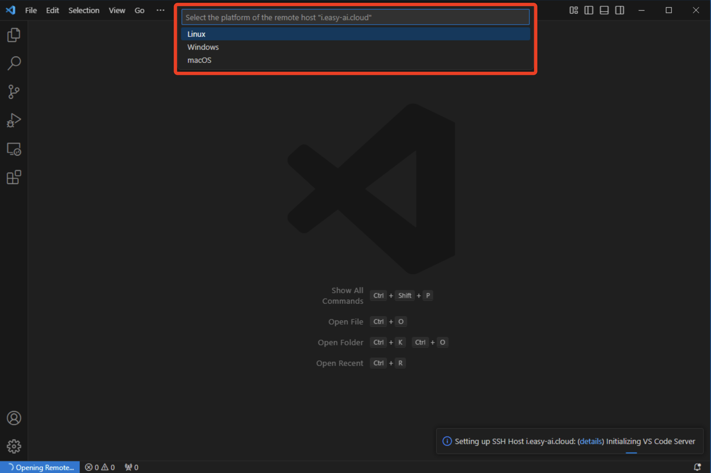Click the VS Code logo icon
Image resolution: width=711 pixels, height=473 pixels.
point(11,10)
